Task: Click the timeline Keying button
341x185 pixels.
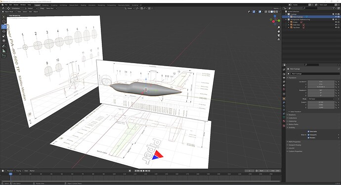Action: click(x=19, y=171)
